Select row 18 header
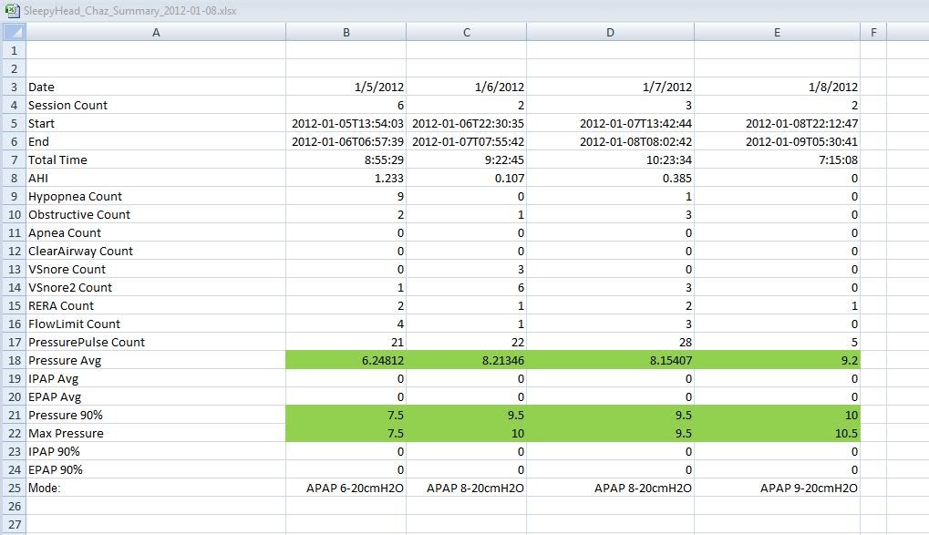This screenshot has width=929, height=535. [x=13, y=360]
